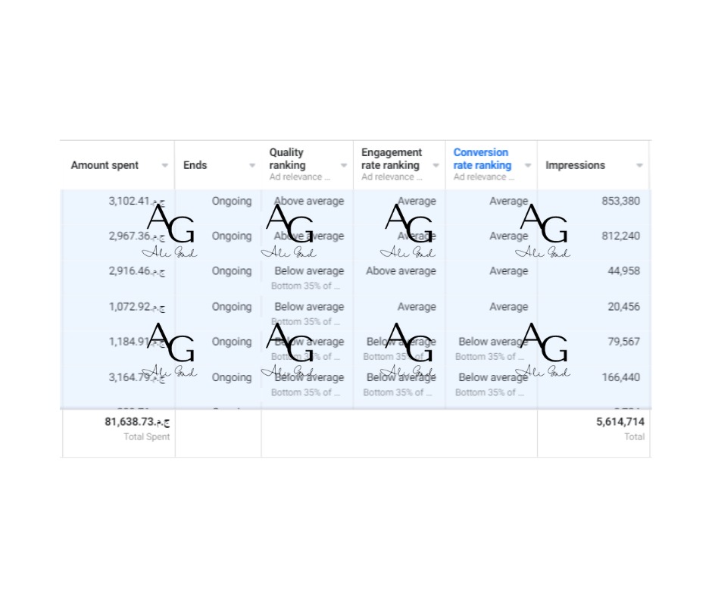Open the Ends column dropdown arrow
712x597 pixels.
coord(252,165)
